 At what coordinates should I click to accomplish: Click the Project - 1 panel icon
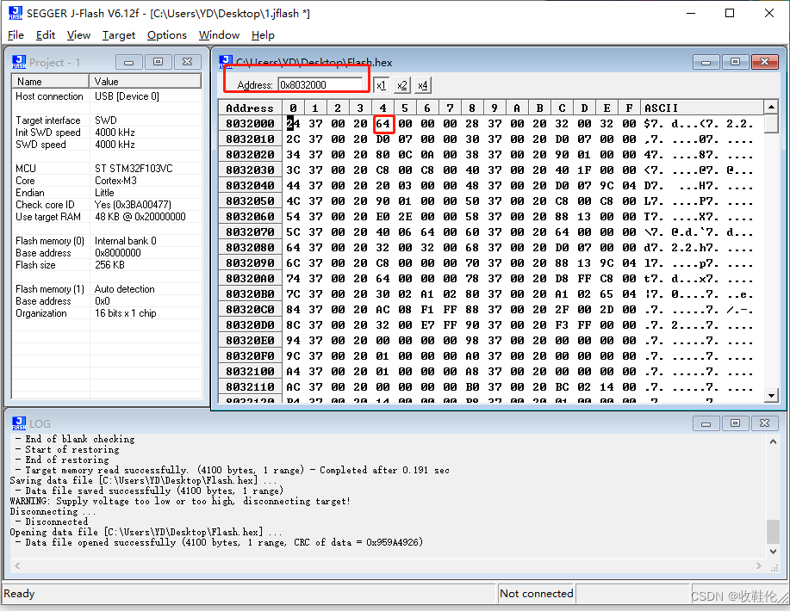point(19,61)
